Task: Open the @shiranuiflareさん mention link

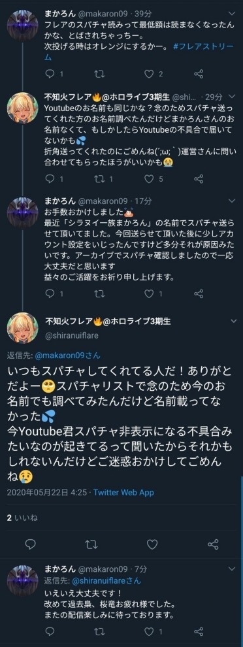Action: (x=106, y=580)
